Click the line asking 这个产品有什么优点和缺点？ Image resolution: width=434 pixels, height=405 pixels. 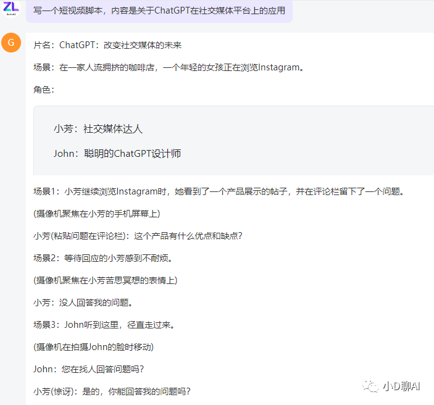pyautogui.click(x=138, y=236)
